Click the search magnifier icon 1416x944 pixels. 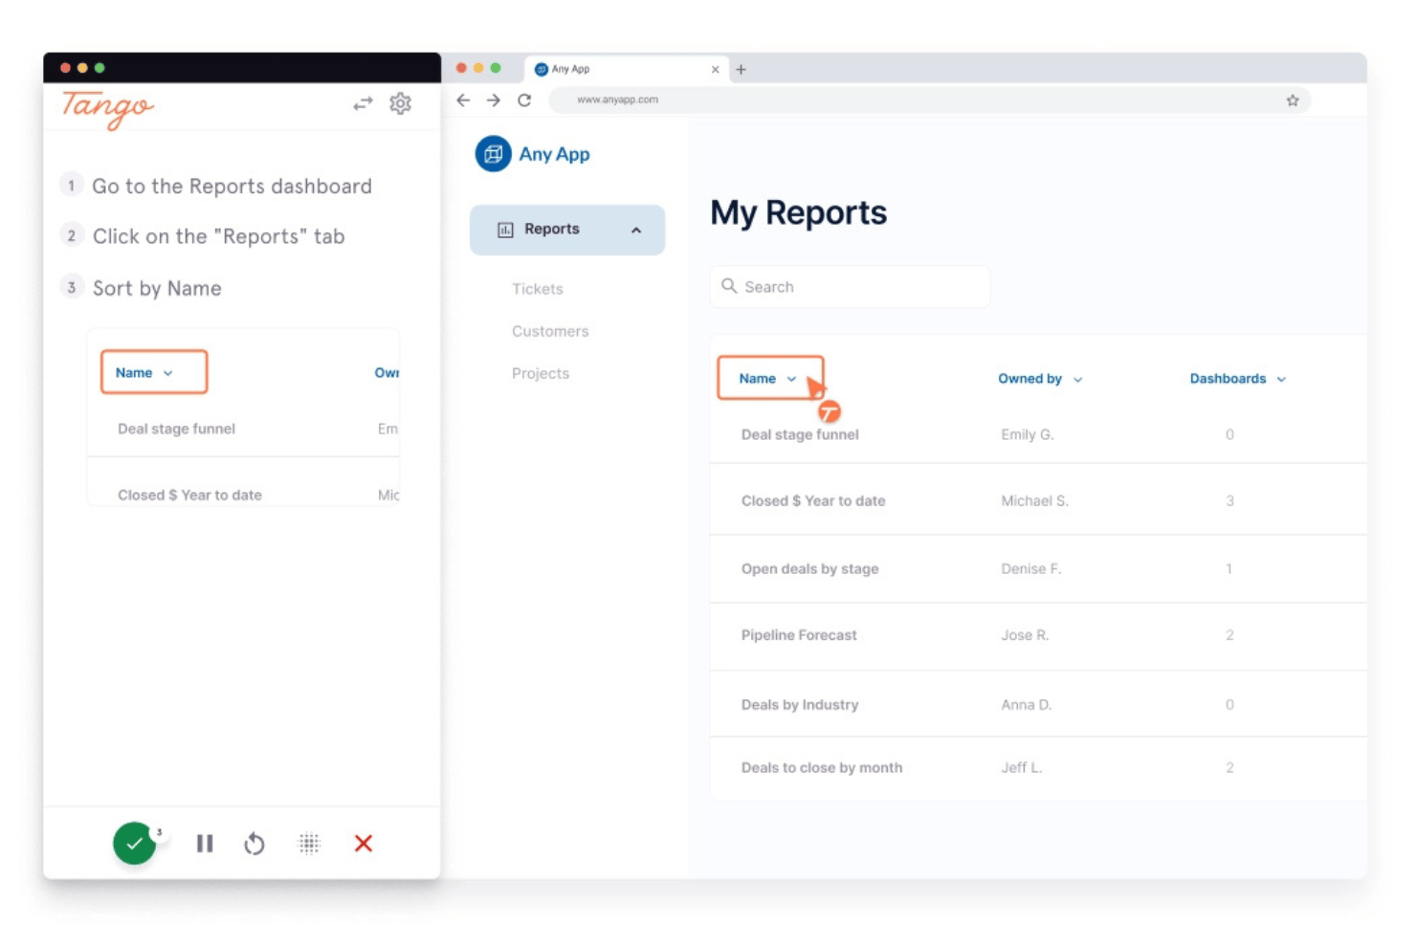click(729, 286)
